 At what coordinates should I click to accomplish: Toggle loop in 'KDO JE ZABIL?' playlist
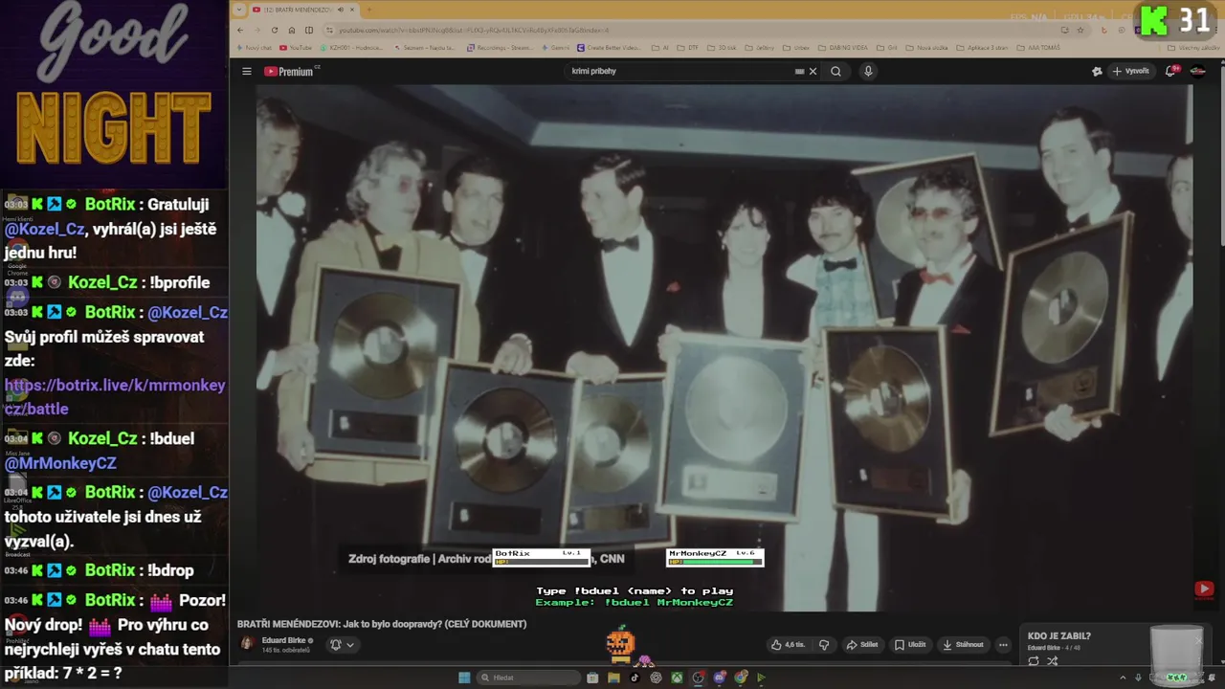pyautogui.click(x=1034, y=661)
